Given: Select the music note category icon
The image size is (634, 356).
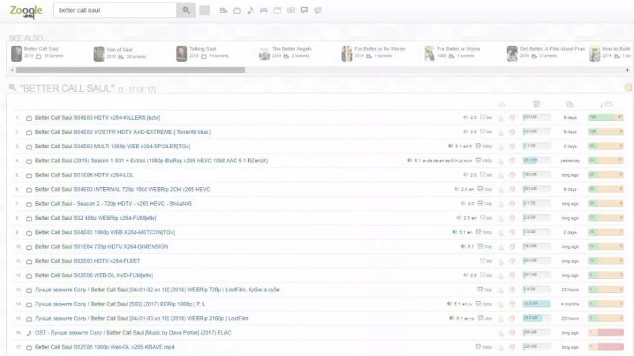Looking at the screenshot, I should click(250, 11).
